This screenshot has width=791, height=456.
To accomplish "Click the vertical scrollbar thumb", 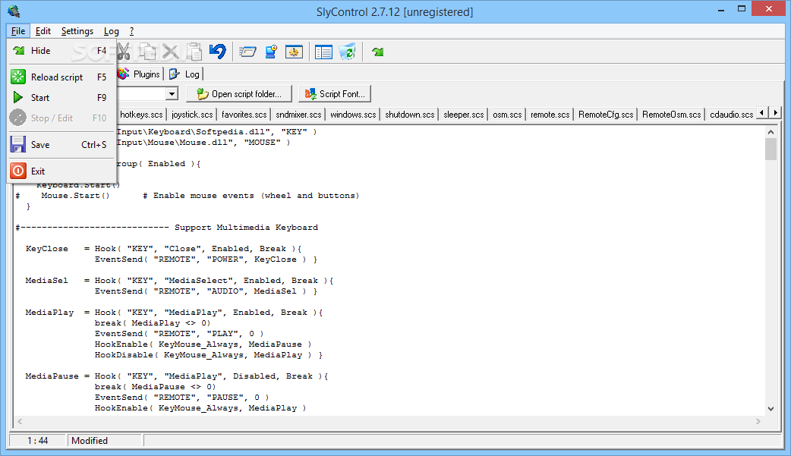I will click(771, 149).
